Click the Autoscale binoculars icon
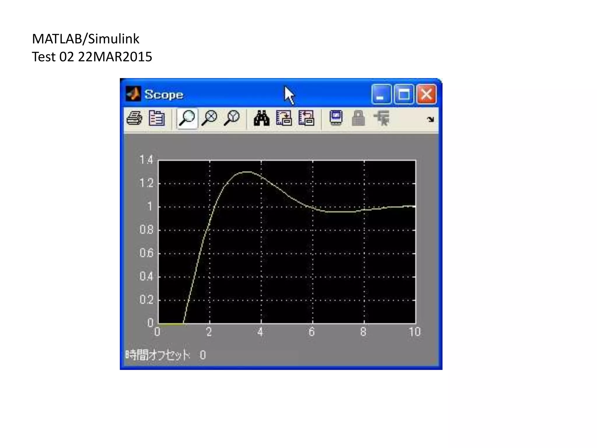The height and width of the screenshot is (448, 597). 261,118
